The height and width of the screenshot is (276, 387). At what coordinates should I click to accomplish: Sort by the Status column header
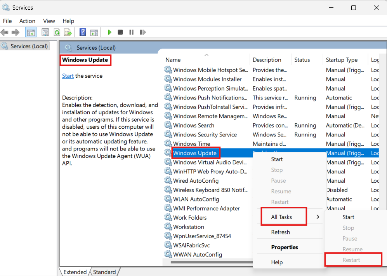coord(307,60)
